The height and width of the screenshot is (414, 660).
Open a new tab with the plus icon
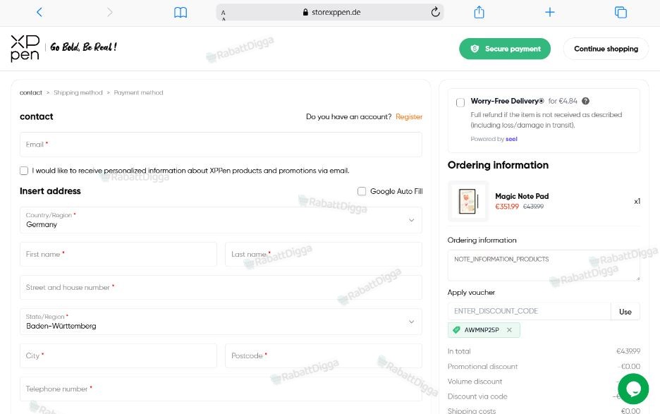[550, 12]
